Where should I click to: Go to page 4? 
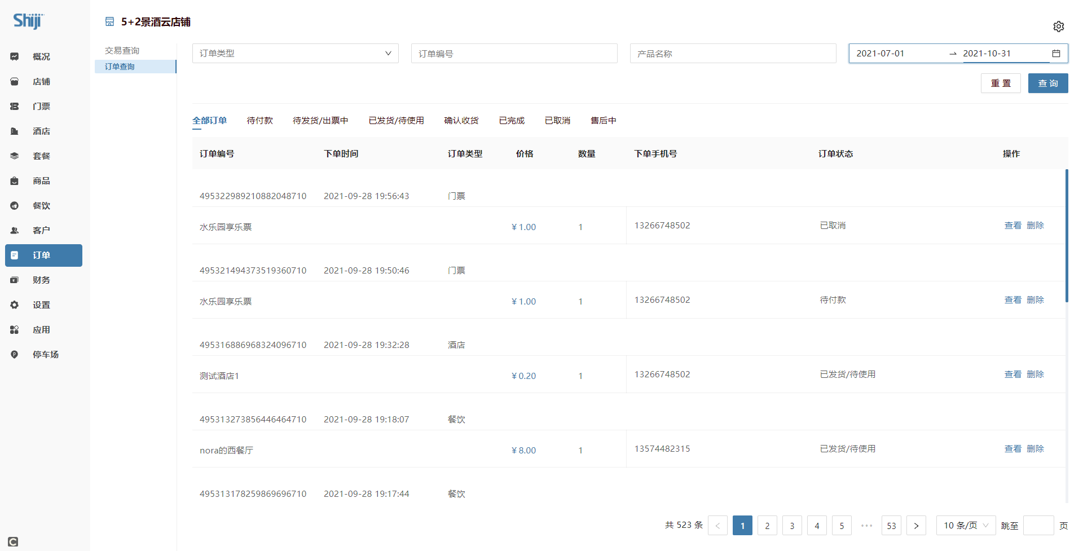[817, 525]
